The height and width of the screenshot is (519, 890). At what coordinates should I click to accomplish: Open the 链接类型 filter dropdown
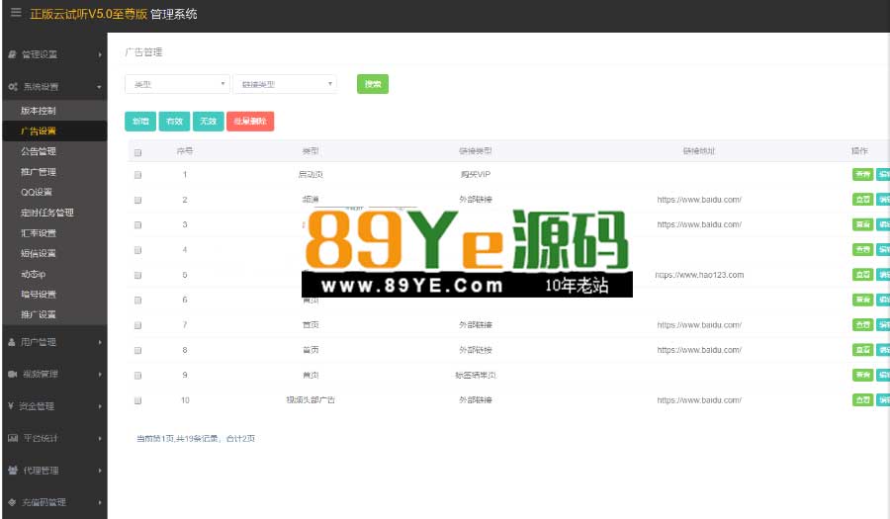(285, 84)
